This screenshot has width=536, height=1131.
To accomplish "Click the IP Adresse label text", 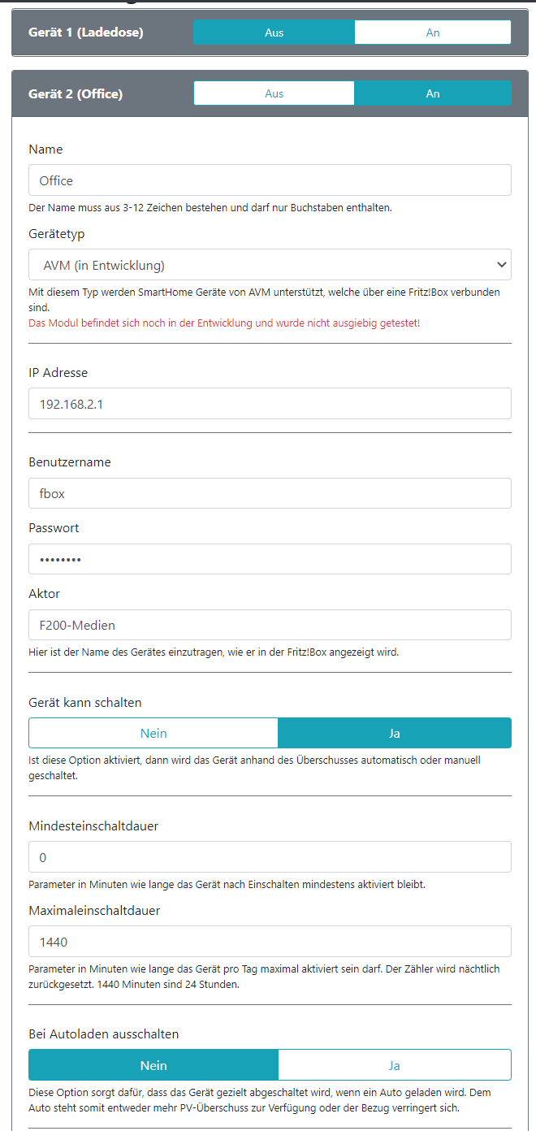I will tap(58, 373).
